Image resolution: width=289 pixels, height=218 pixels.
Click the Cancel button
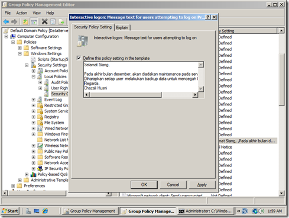(x=173, y=185)
